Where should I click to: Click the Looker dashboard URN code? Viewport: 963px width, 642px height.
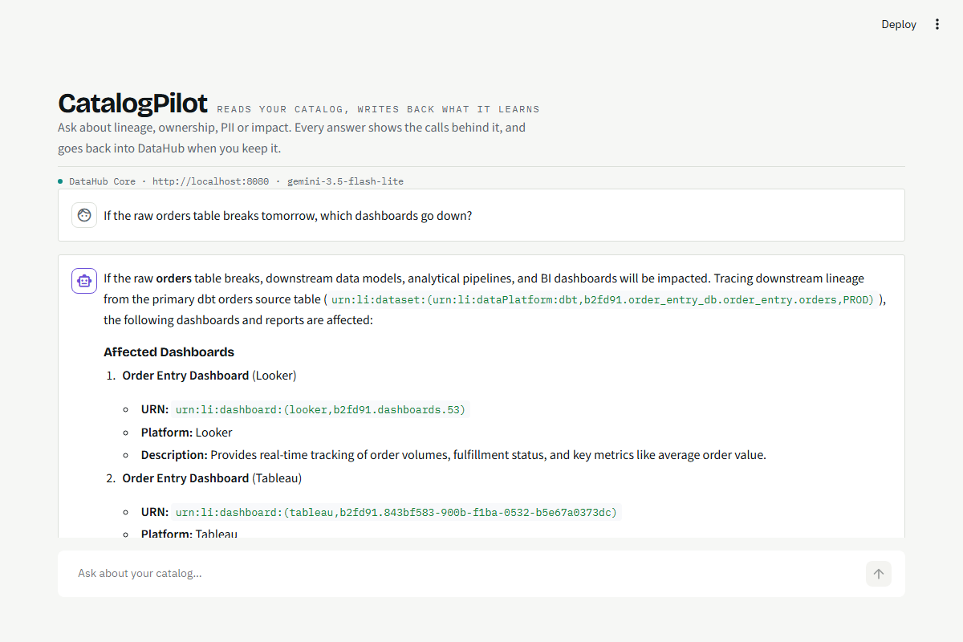[x=320, y=409]
